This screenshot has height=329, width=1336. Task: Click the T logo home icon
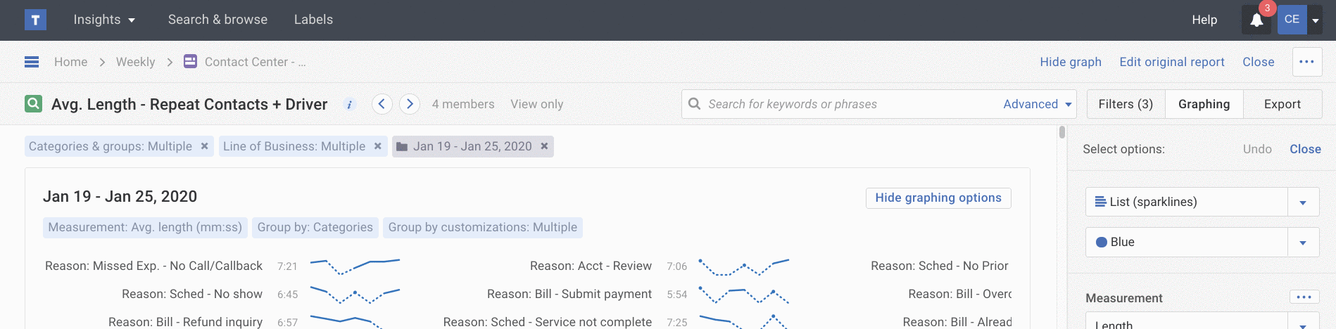click(x=35, y=20)
